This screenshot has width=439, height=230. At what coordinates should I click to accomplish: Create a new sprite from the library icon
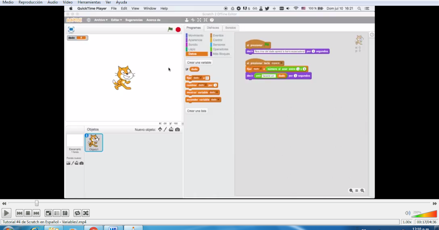160,129
